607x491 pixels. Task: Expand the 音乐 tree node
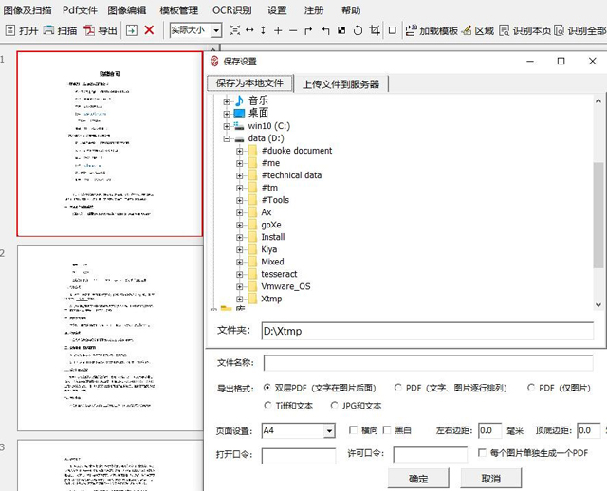pos(227,101)
